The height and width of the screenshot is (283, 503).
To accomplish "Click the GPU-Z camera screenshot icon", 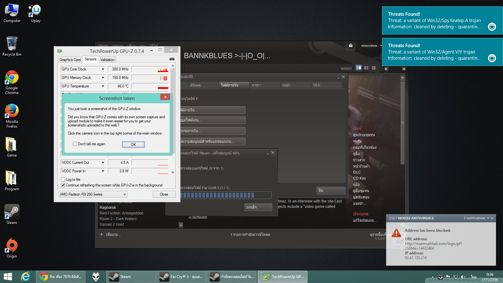I will [x=172, y=59].
